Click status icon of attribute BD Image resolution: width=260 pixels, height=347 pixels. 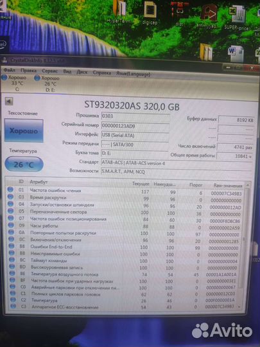(x=12, y=267)
